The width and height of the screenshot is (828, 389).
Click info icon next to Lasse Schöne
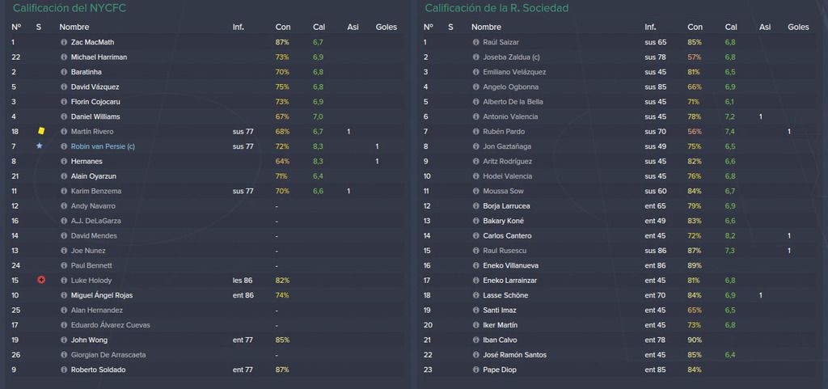pos(475,295)
